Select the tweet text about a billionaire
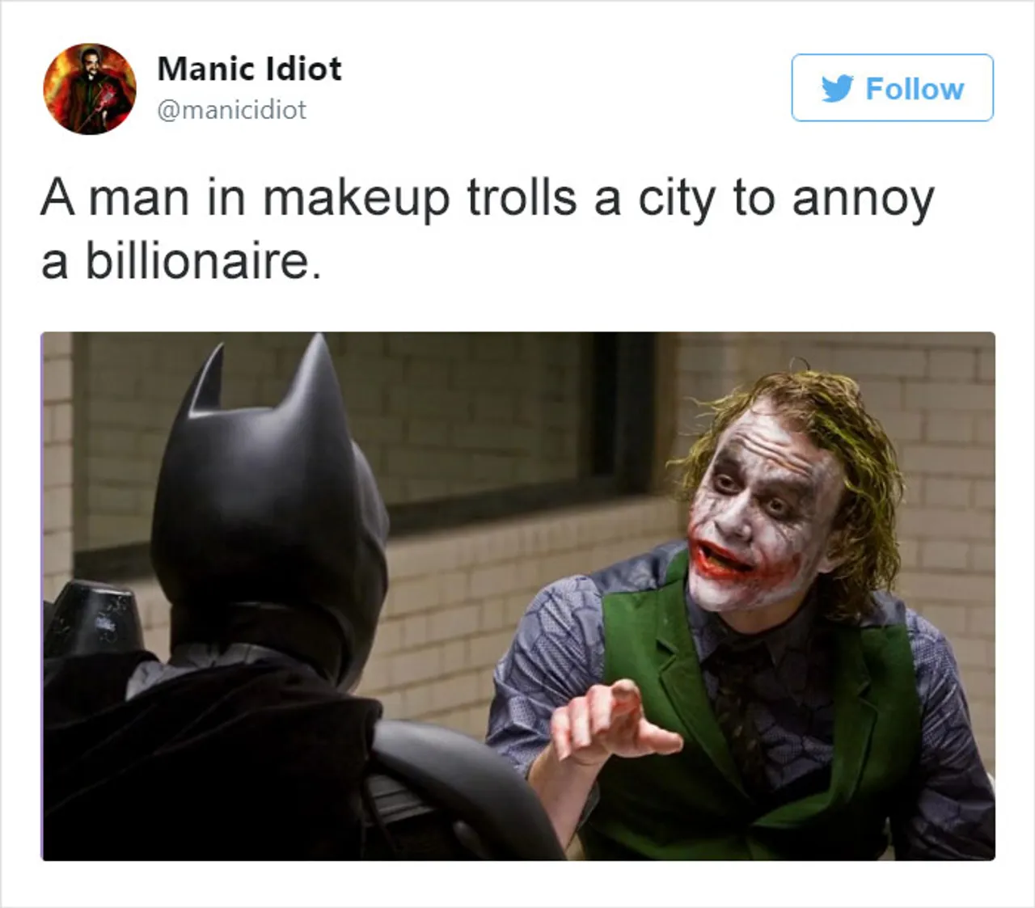 [x=488, y=230]
